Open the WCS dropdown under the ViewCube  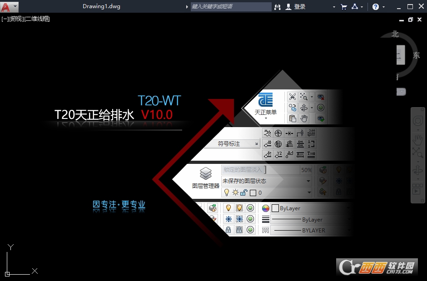coord(401,92)
